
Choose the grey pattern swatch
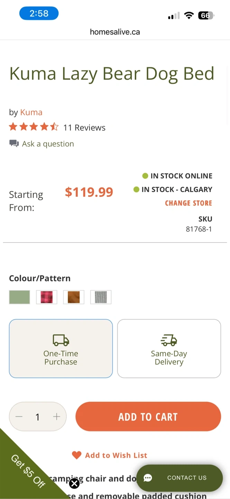click(101, 297)
